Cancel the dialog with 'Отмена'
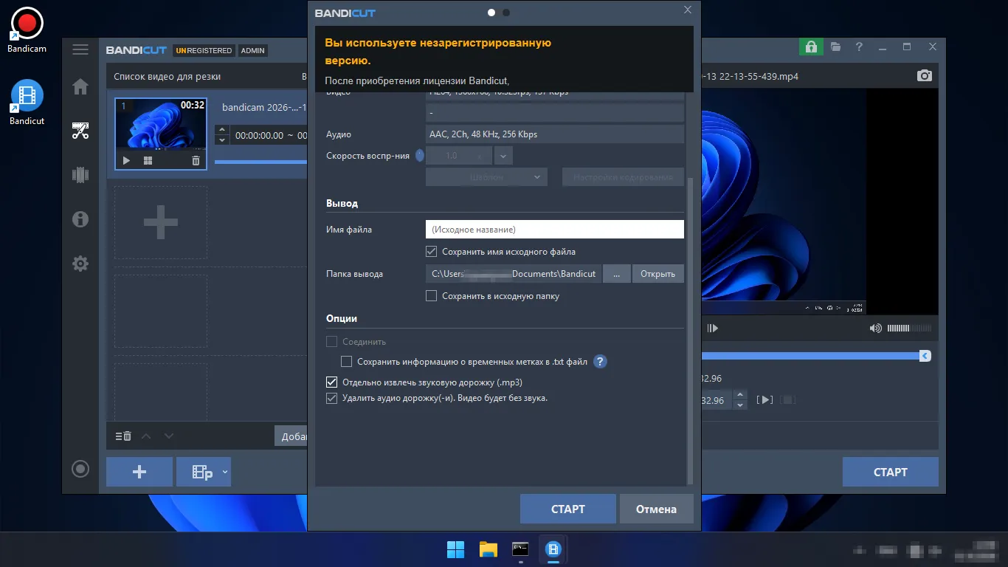 656,509
